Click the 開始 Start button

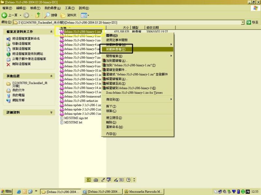7,191
